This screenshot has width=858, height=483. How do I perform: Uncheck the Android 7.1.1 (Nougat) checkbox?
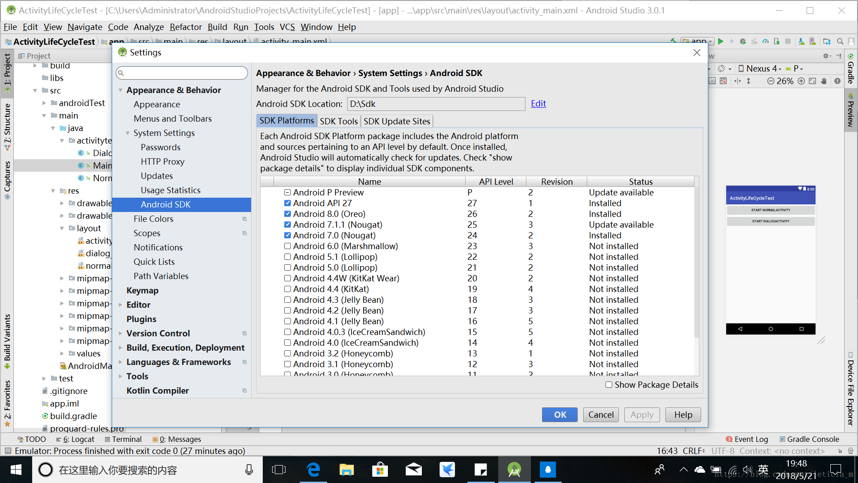point(287,225)
